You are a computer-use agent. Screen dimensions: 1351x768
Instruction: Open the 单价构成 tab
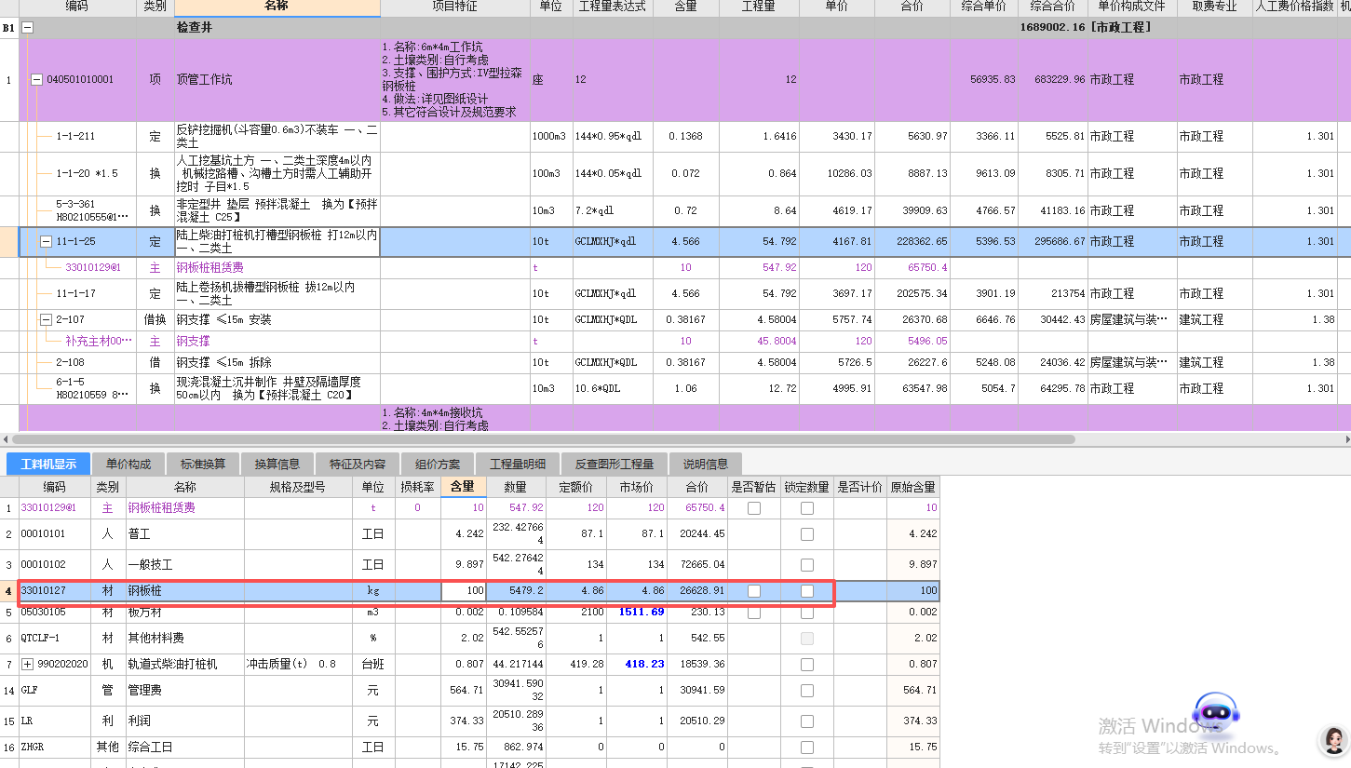point(128,464)
